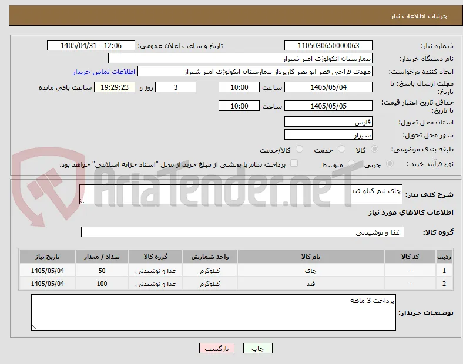Click the resize handle of the توضیحات خریدار textarea

34,327
